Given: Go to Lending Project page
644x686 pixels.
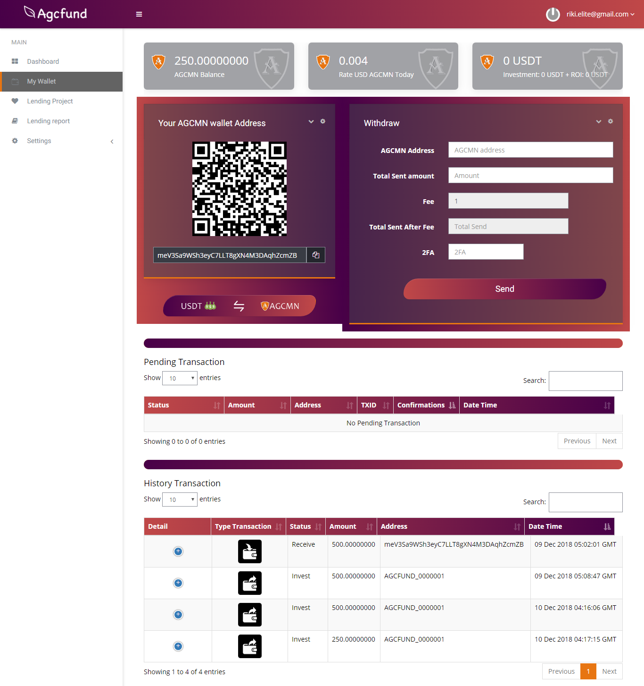Looking at the screenshot, I should click(x=50, y=101).
